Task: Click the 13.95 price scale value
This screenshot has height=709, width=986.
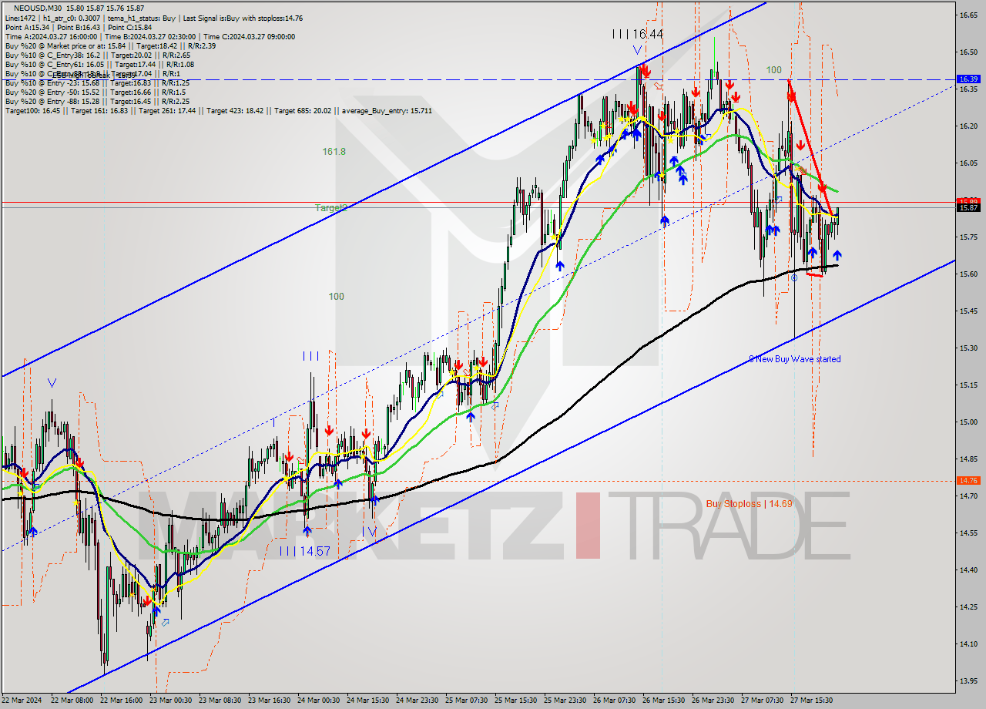Action: click(x=968, y=680)
